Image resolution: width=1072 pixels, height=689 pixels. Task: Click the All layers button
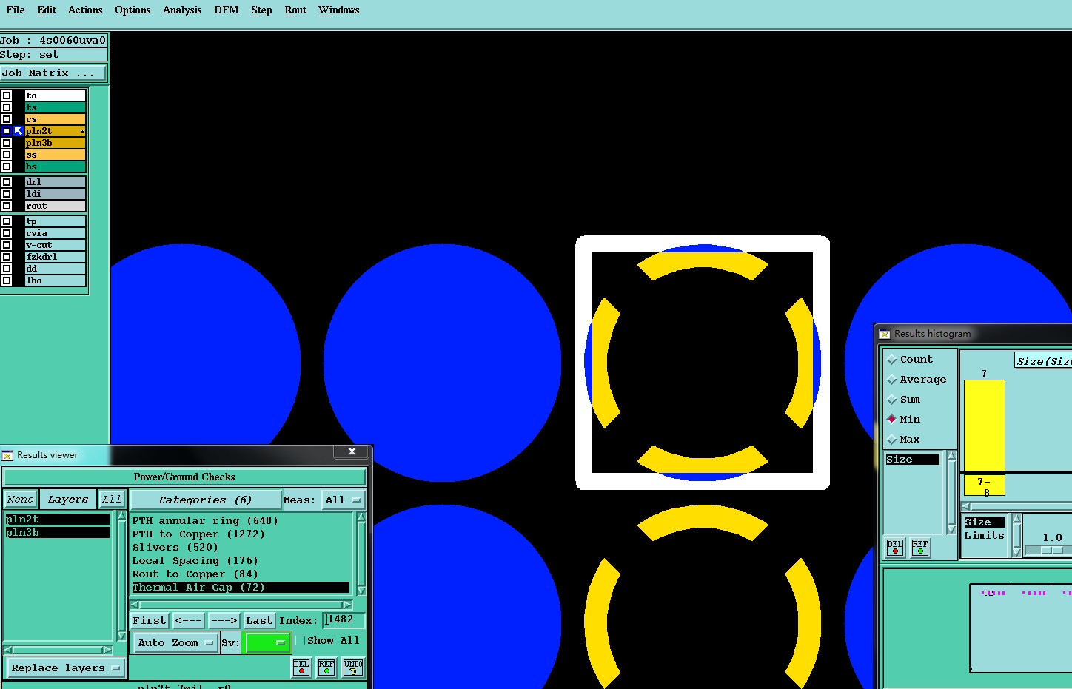tap(112, 500)
